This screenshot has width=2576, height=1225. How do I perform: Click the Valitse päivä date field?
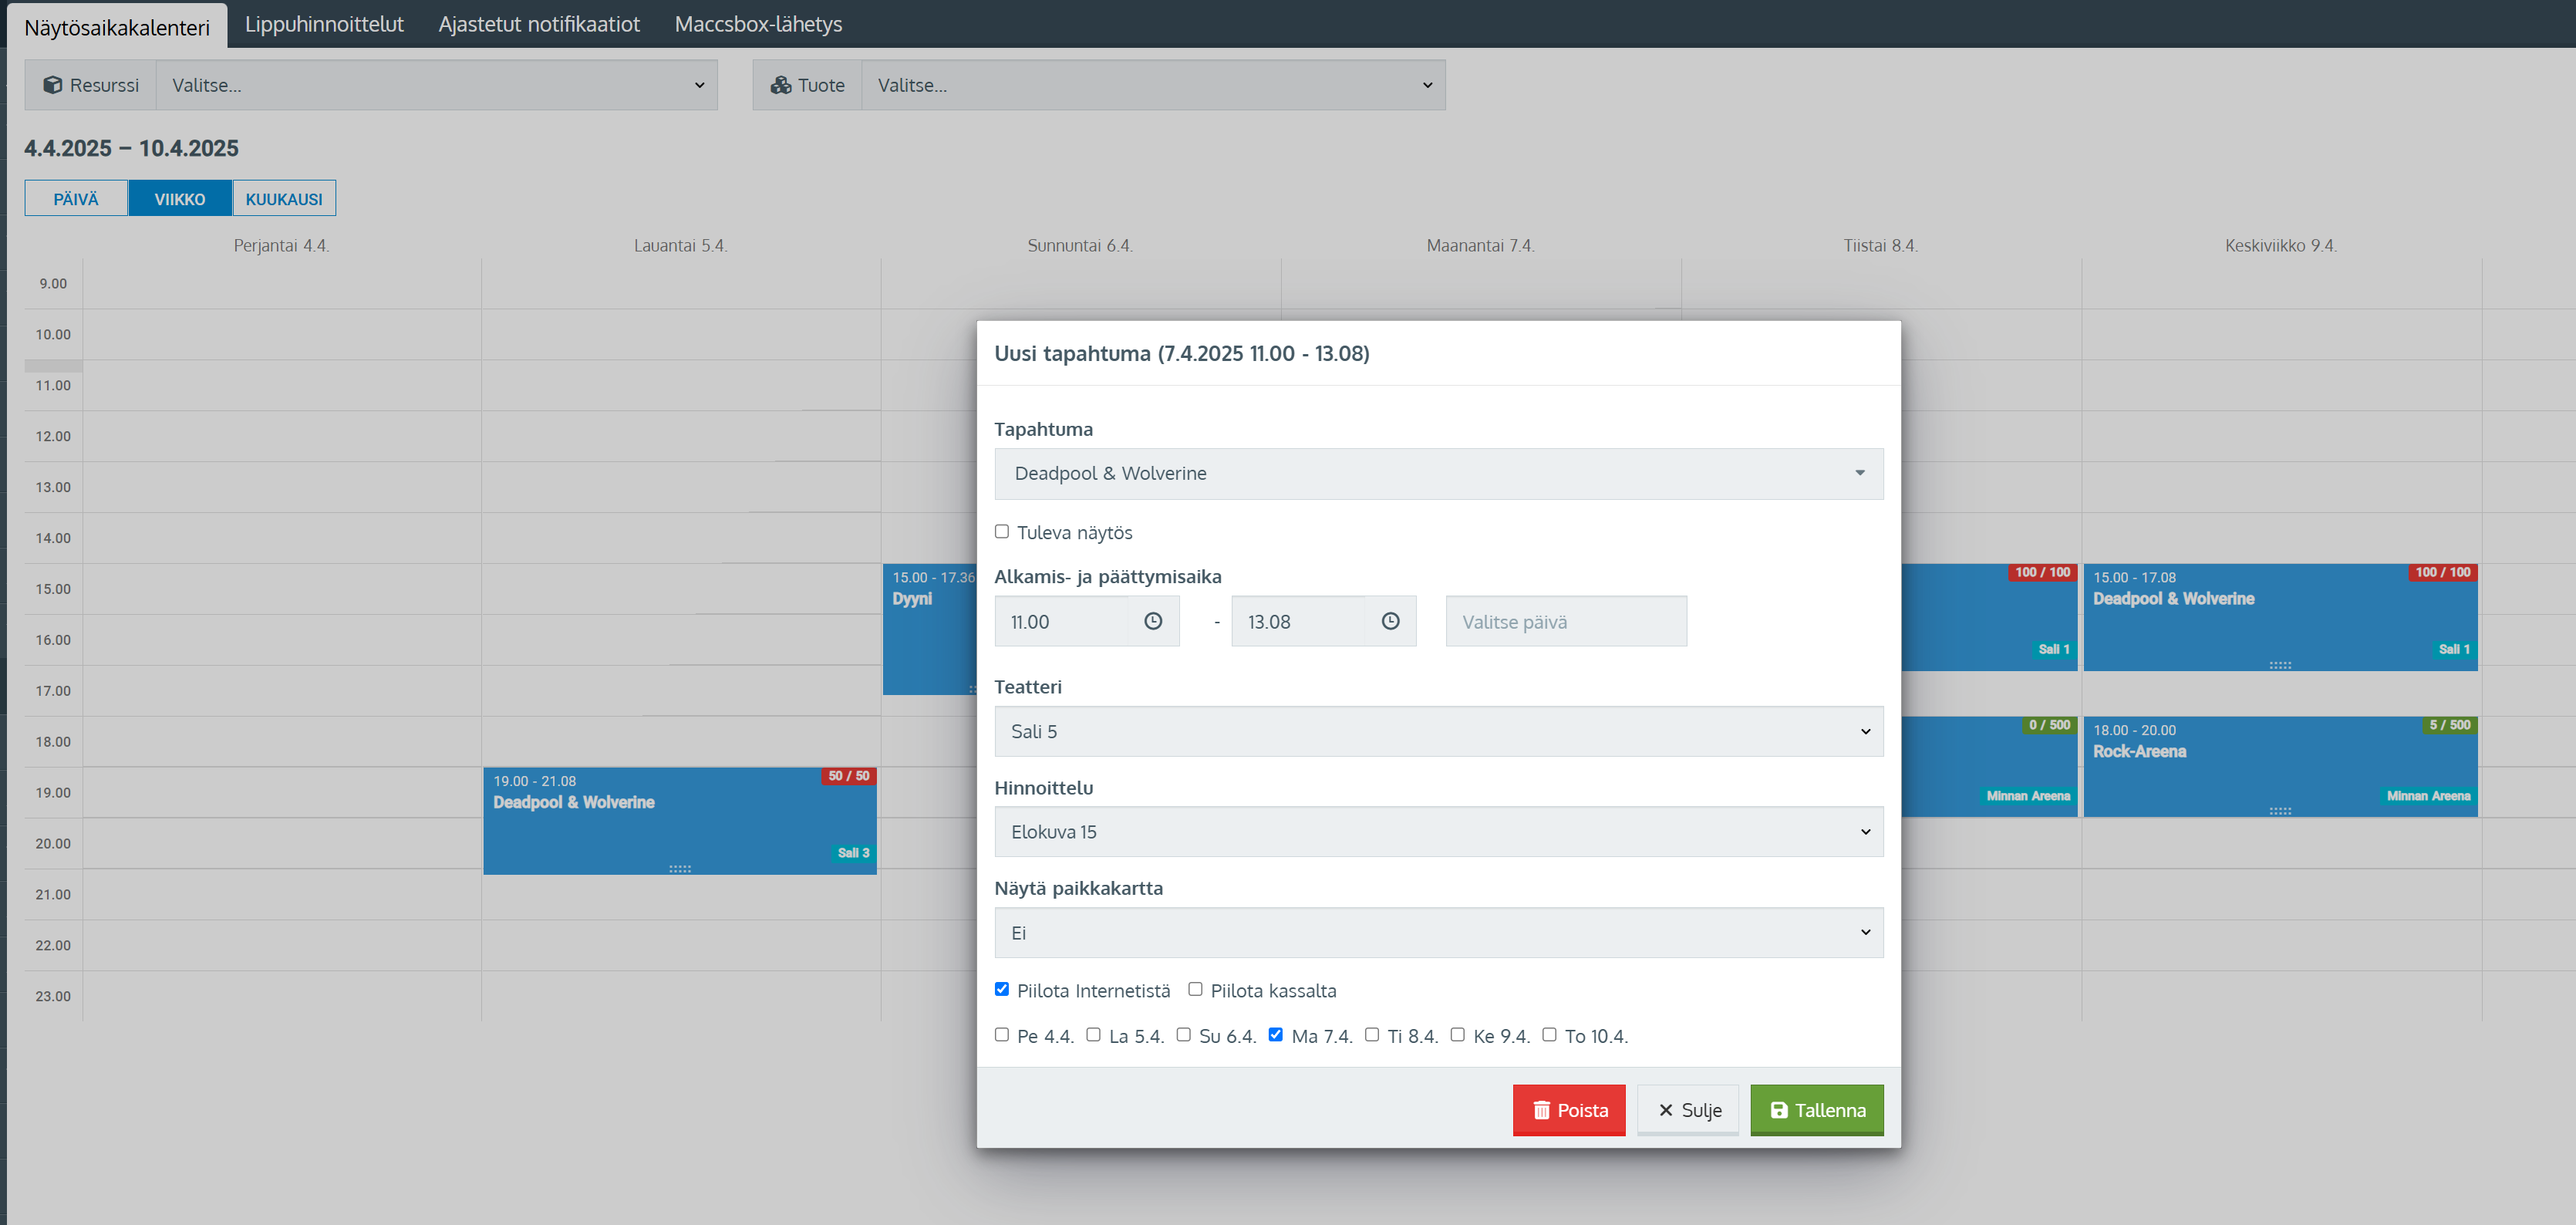1565,621
